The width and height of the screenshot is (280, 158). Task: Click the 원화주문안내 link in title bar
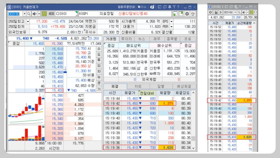click(126, 7)
